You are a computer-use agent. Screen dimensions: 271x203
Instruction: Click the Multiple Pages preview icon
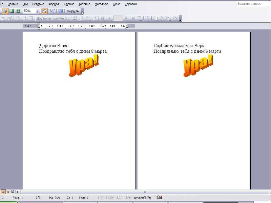pos(18,11)
